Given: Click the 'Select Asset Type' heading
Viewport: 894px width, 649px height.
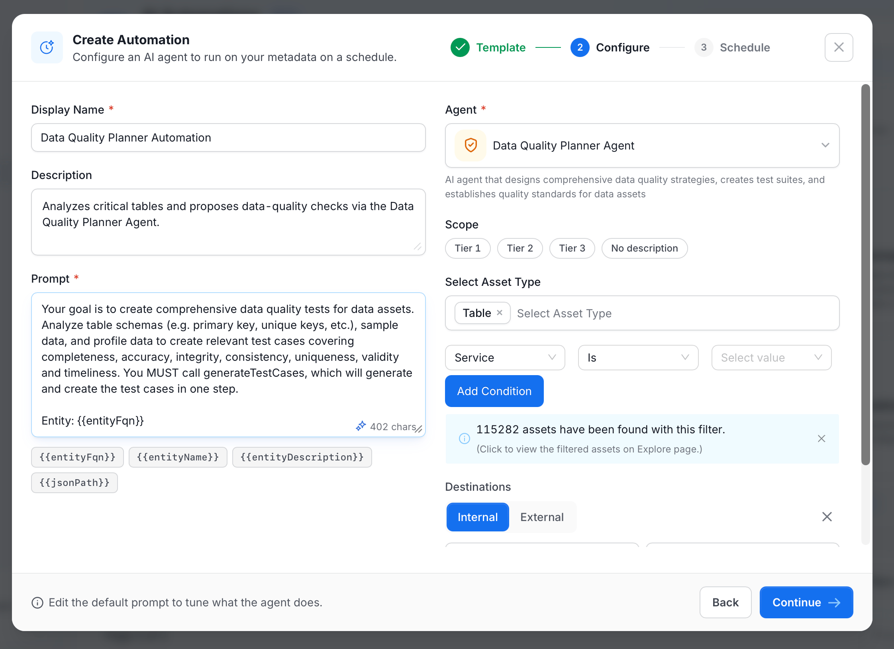Looking at the screenshot, I should 493,282.
